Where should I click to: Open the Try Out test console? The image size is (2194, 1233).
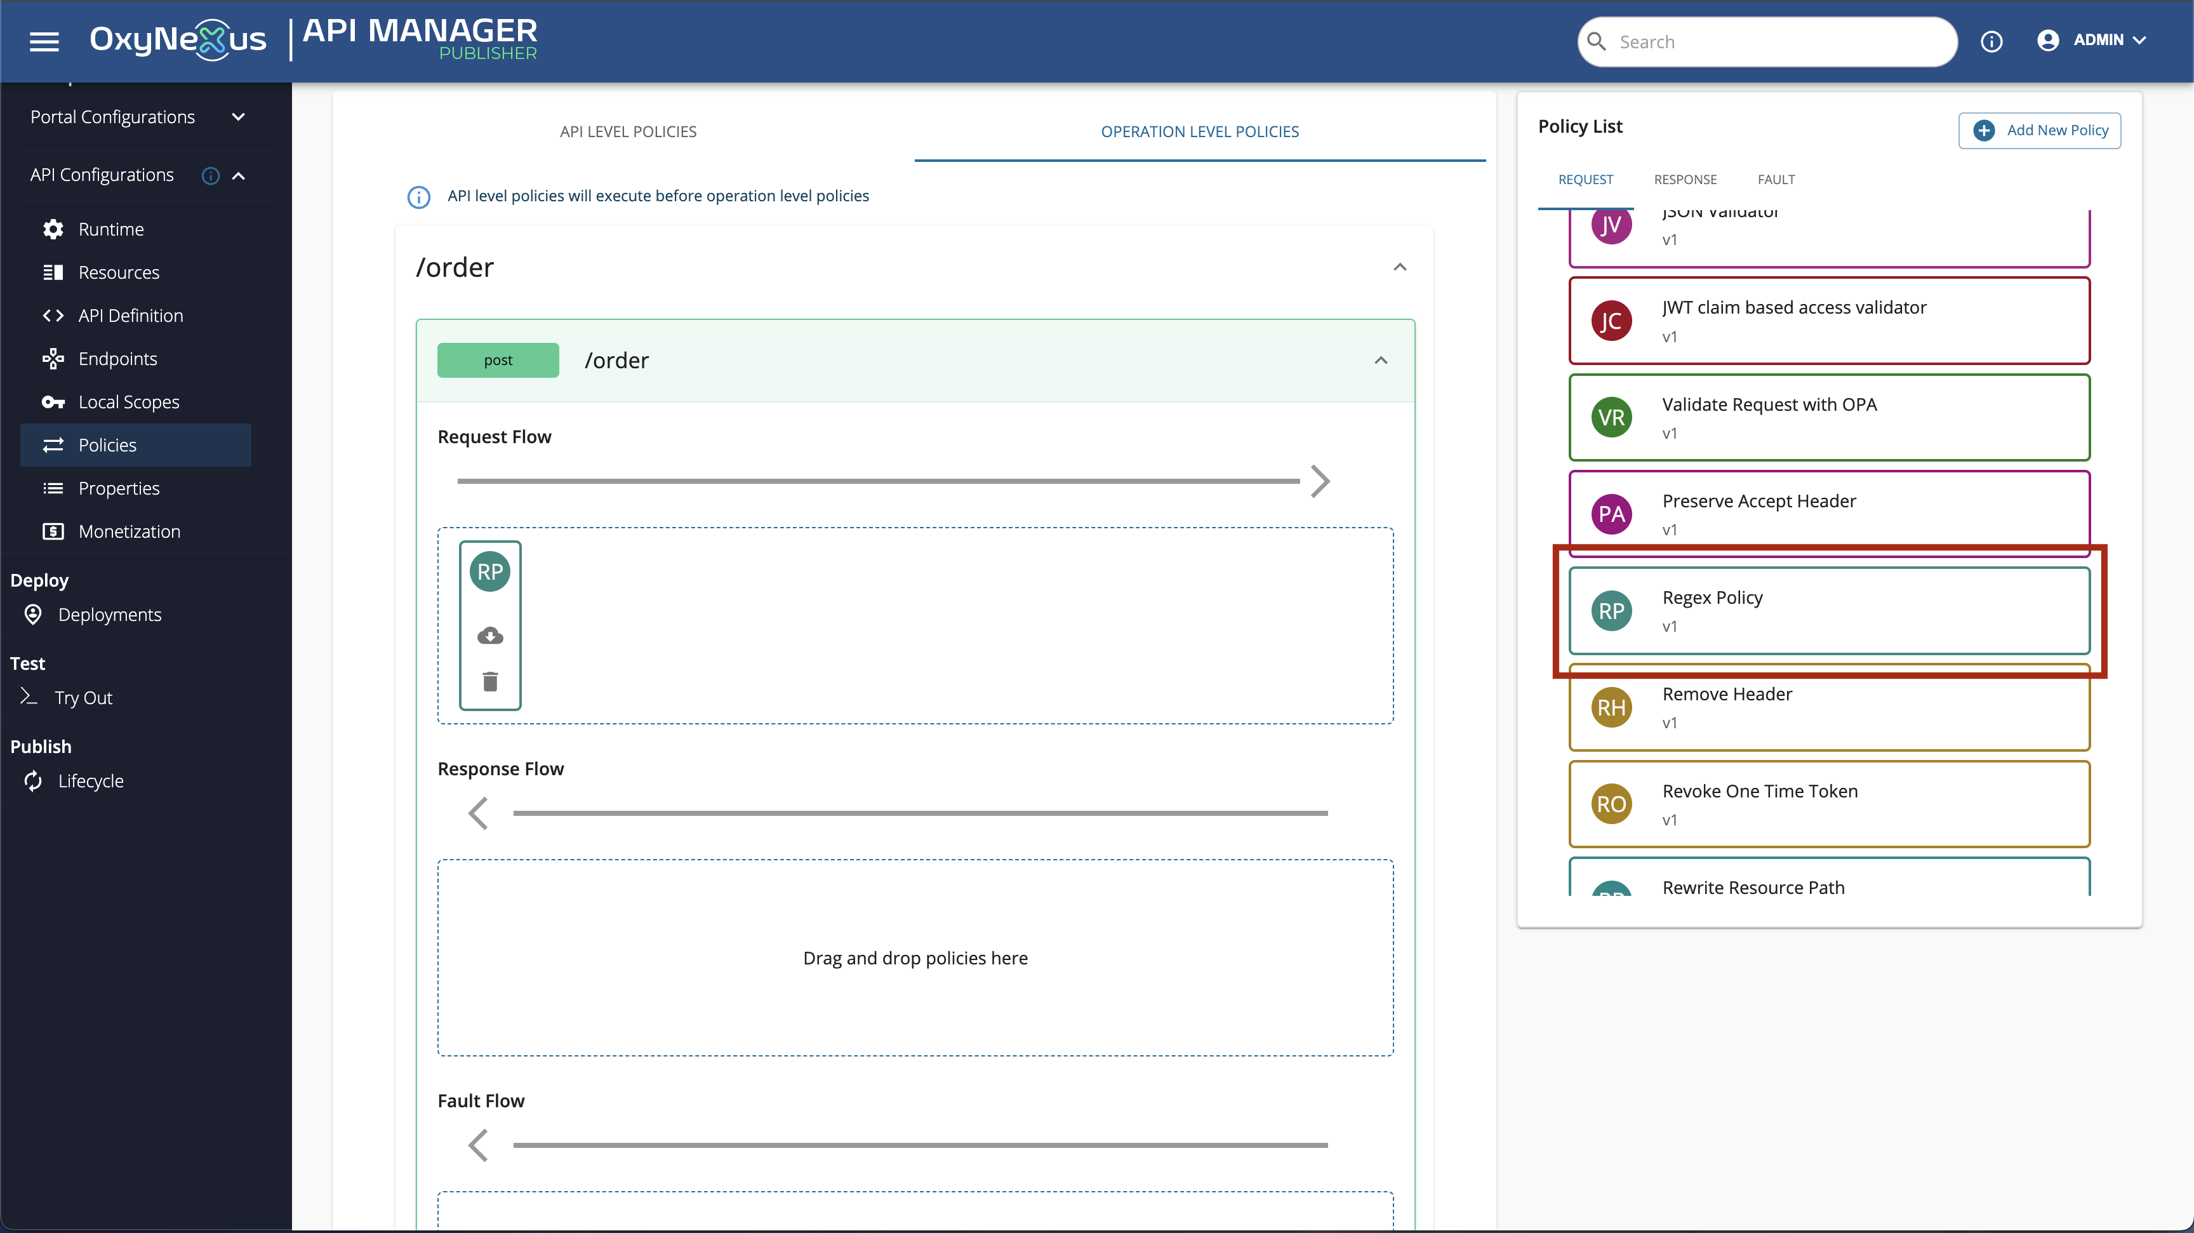[x=83, y=697]
